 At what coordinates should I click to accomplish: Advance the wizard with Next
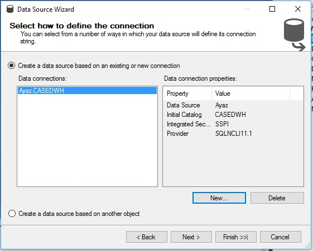[191, 237]
